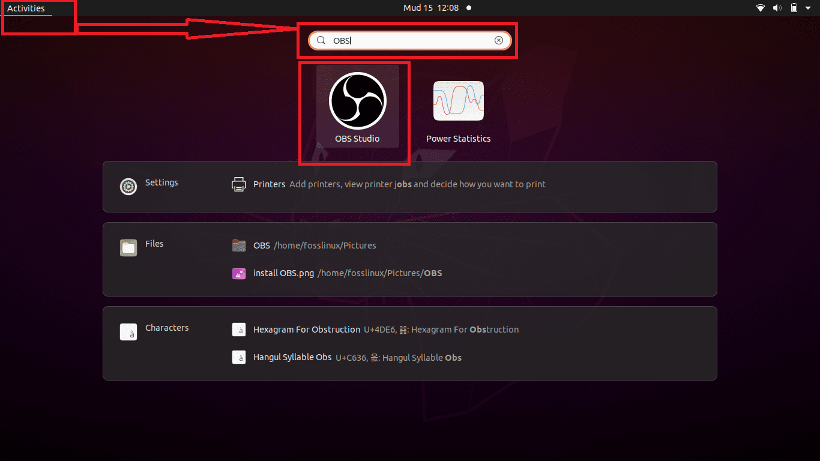The width and height of the screenshot is (820, 461).
Task: Click the volume speaker icon in top bar
Action: [x=777, y=8]
